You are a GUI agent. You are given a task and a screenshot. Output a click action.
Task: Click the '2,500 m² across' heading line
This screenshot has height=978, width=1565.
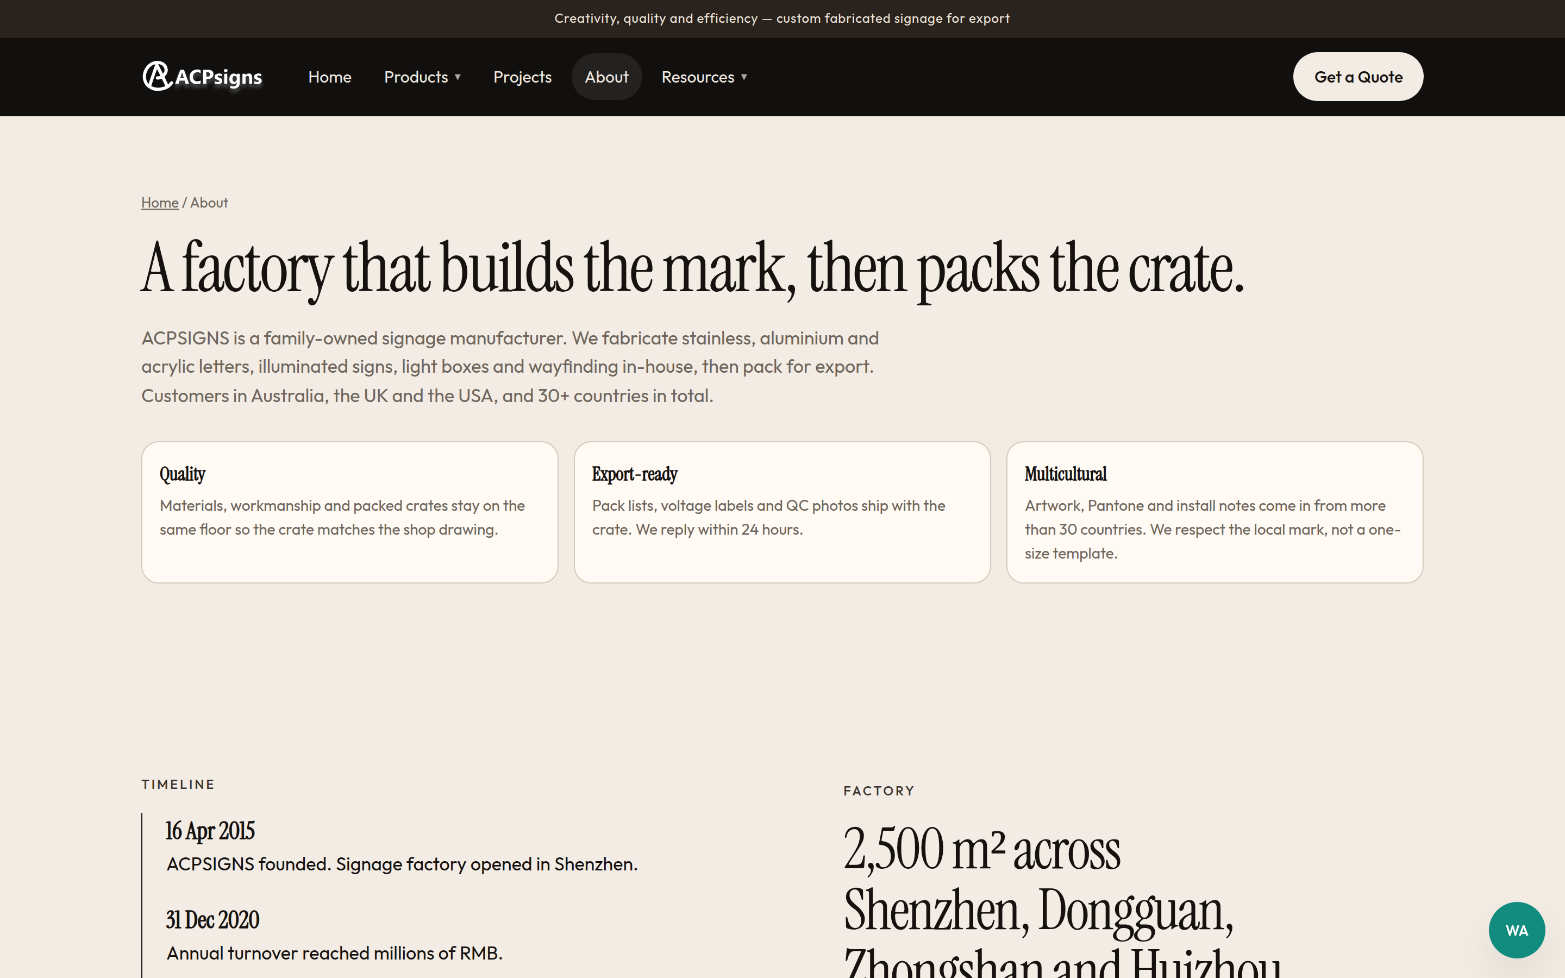pyautogui.click(x=982, y=849)
